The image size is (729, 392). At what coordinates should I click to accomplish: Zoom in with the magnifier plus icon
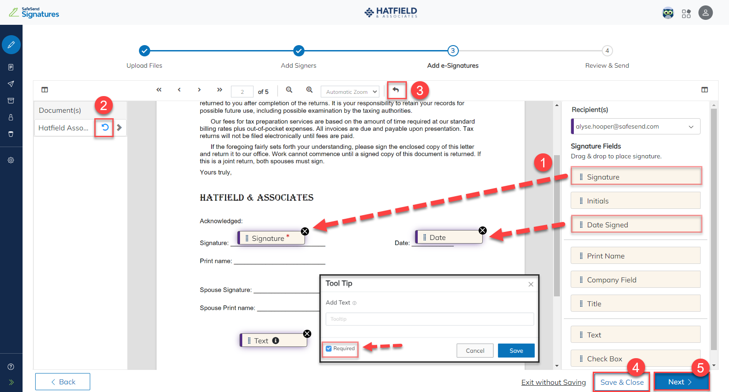pyautogui.click(x=309, y=90)
